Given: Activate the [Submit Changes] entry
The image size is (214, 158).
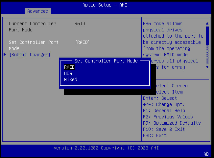Looking at the screenshot, I should 30,55.
